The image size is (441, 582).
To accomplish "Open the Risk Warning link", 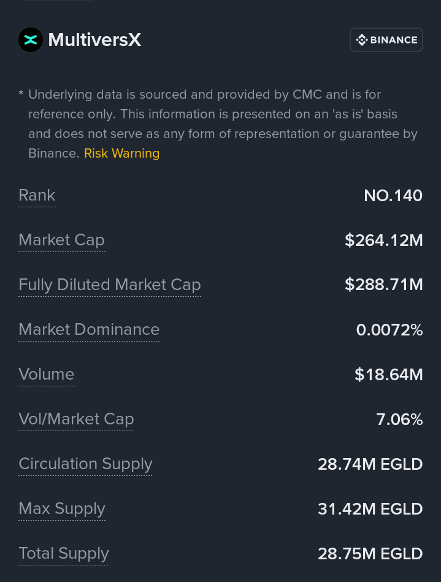I will [121, 153].
